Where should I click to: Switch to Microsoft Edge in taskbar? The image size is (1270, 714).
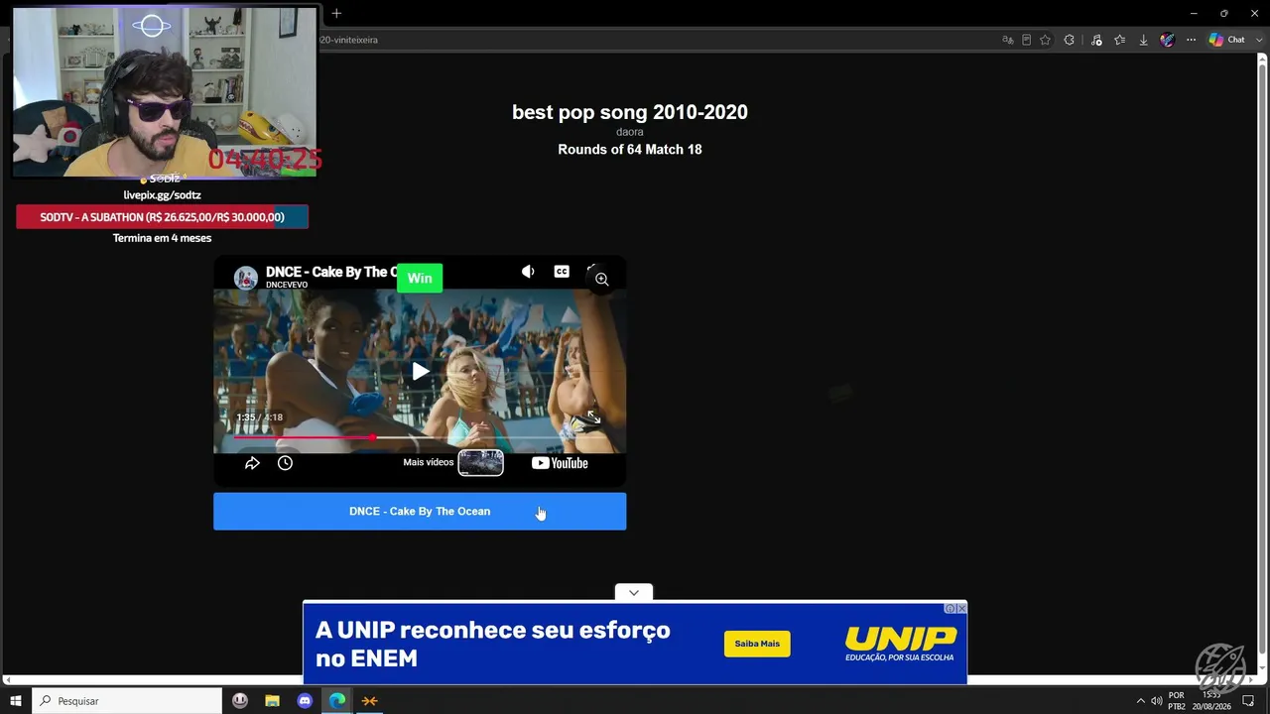click(x=337, y=701)
